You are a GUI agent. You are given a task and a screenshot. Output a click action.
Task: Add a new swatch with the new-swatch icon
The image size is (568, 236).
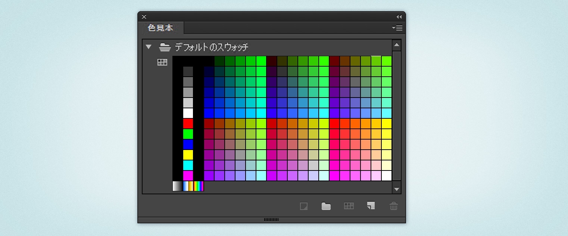click(x=371, y=206)
